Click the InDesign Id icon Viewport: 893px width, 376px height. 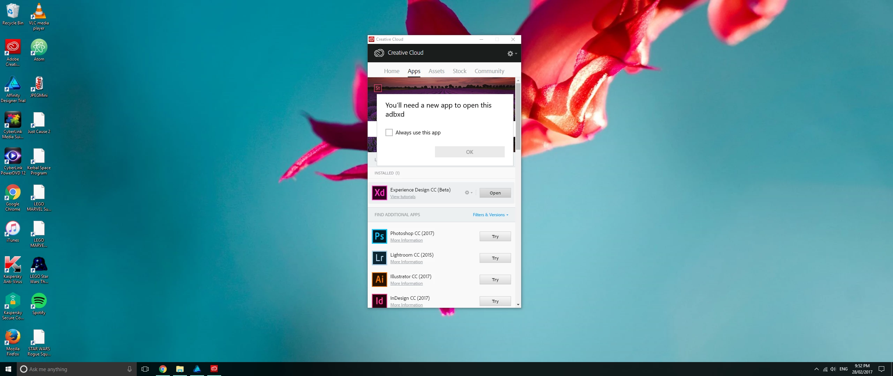click(379, 301)
